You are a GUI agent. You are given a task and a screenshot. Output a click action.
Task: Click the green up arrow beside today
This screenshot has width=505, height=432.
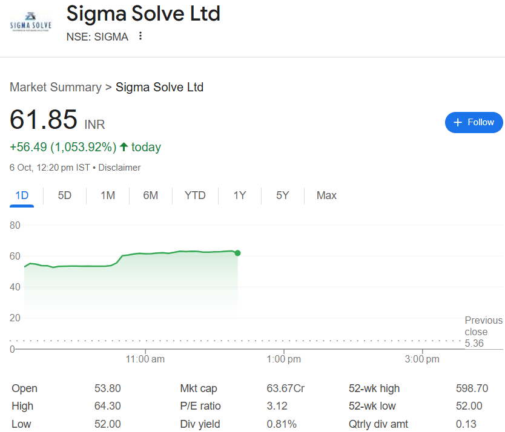coord(124,147)
